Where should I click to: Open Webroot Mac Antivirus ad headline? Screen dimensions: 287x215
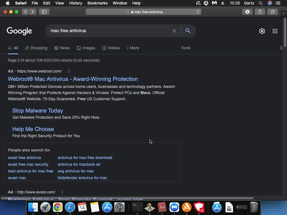pos(73,79)
